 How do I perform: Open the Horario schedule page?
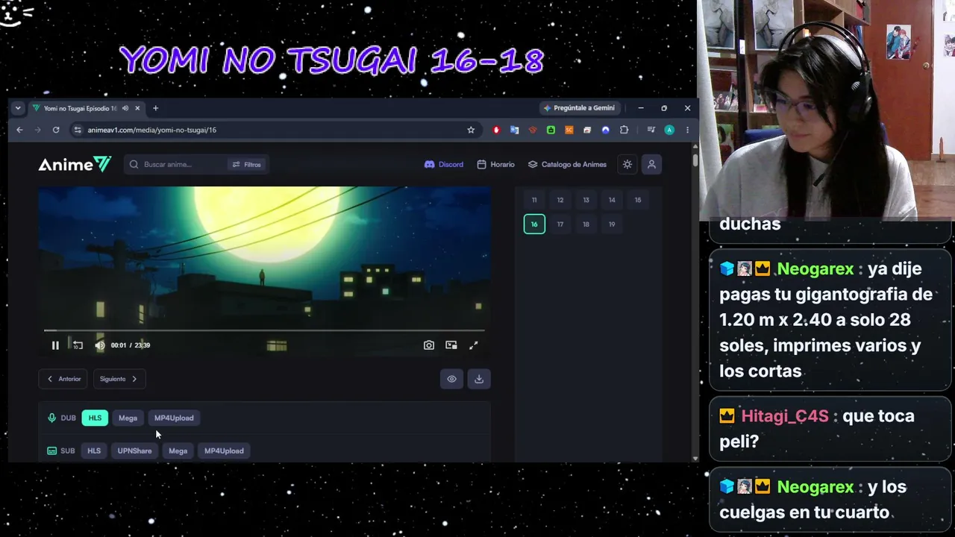[496, 164]
